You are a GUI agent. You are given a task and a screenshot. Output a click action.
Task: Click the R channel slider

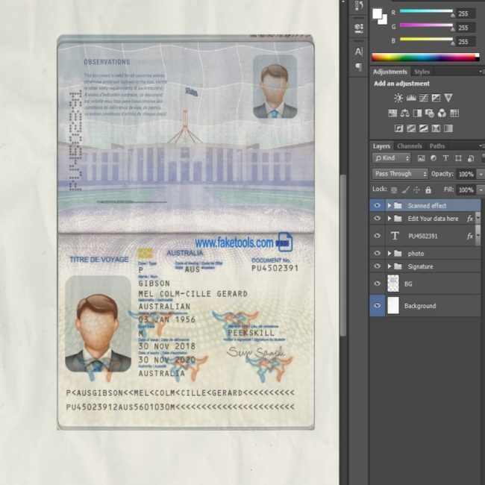click(x=426, y=12)
